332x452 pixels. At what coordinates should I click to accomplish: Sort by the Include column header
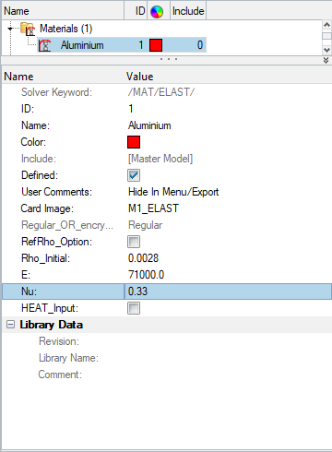point(188,11)
